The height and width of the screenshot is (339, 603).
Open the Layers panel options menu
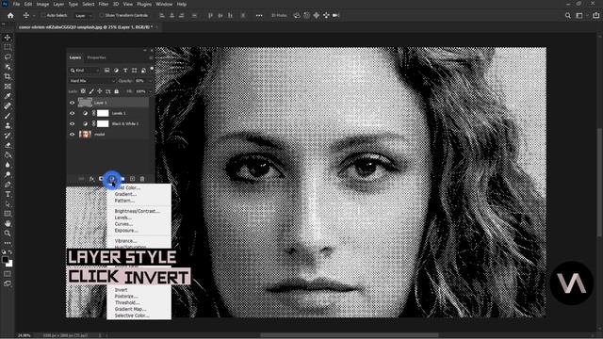tap(151, 57)
